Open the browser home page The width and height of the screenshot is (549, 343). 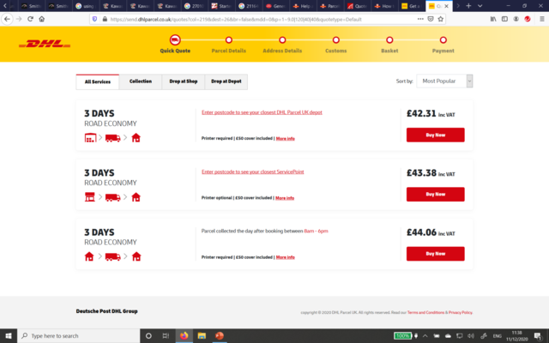tap(42, 19)
